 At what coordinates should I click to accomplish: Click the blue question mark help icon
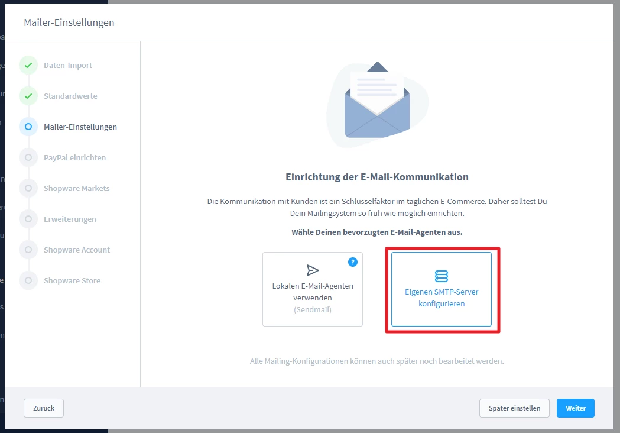(x=353, y=262)
